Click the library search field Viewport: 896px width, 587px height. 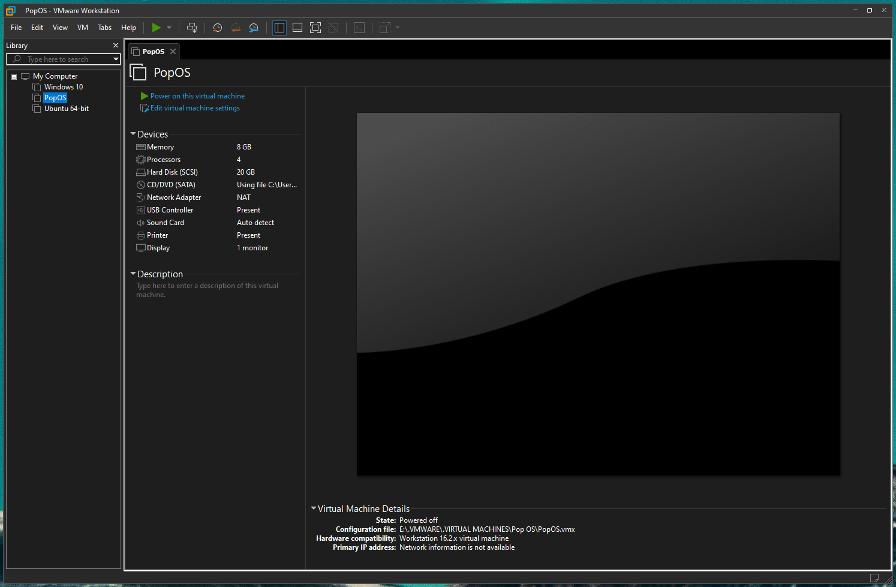(63, 59)
